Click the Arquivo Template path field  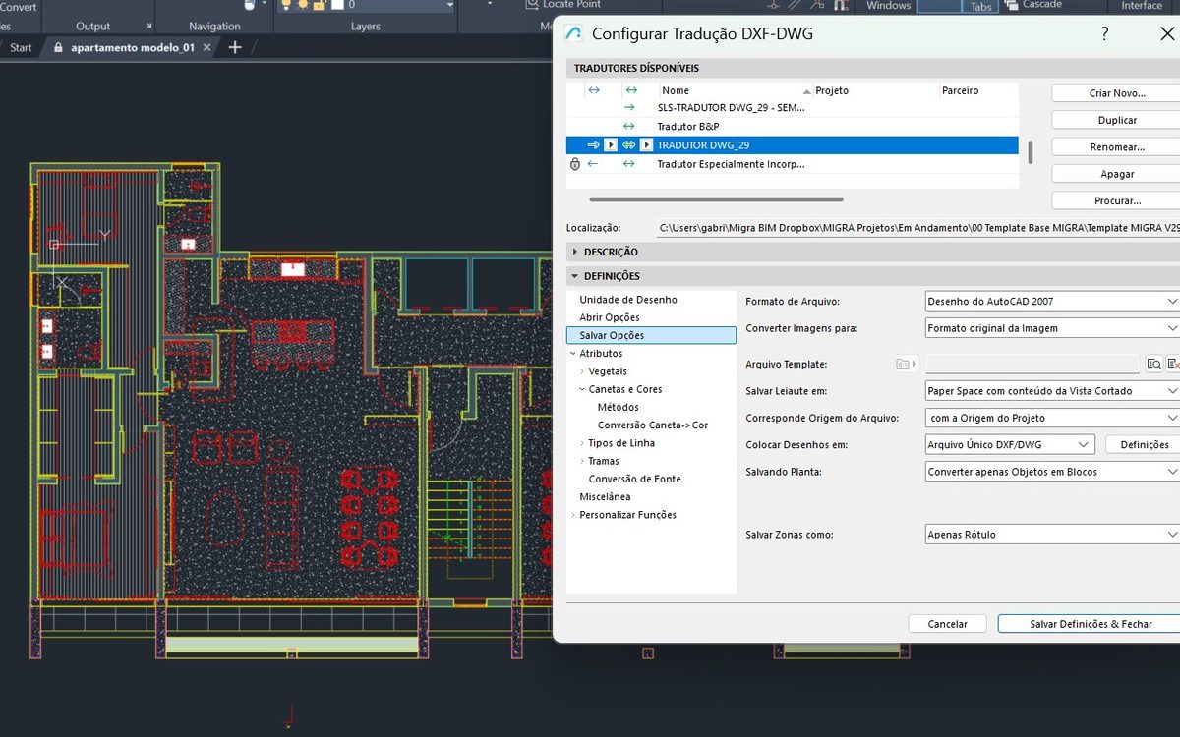pos(1032,364)
